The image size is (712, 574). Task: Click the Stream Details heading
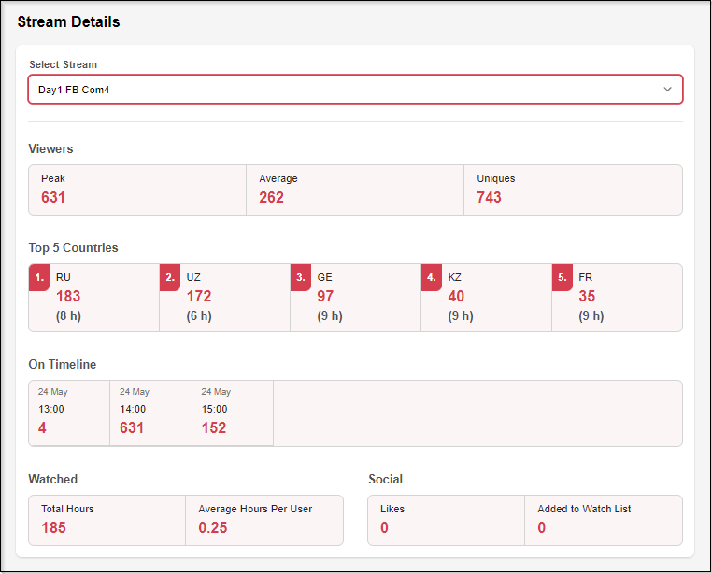69,21
